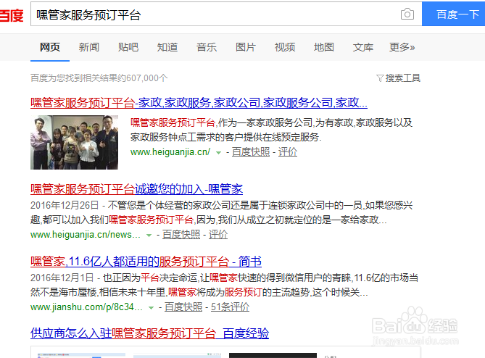The image size is (485, 358).
Task: Expand dropdown arrow after heiguanjia.cn/news...
Action: point(149,236)
